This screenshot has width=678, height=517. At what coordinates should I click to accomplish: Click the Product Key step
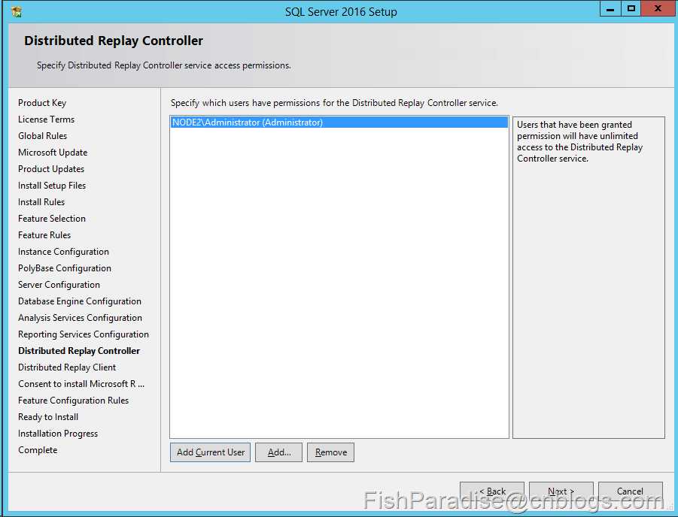pyautogui.click(x=42, y=103)
